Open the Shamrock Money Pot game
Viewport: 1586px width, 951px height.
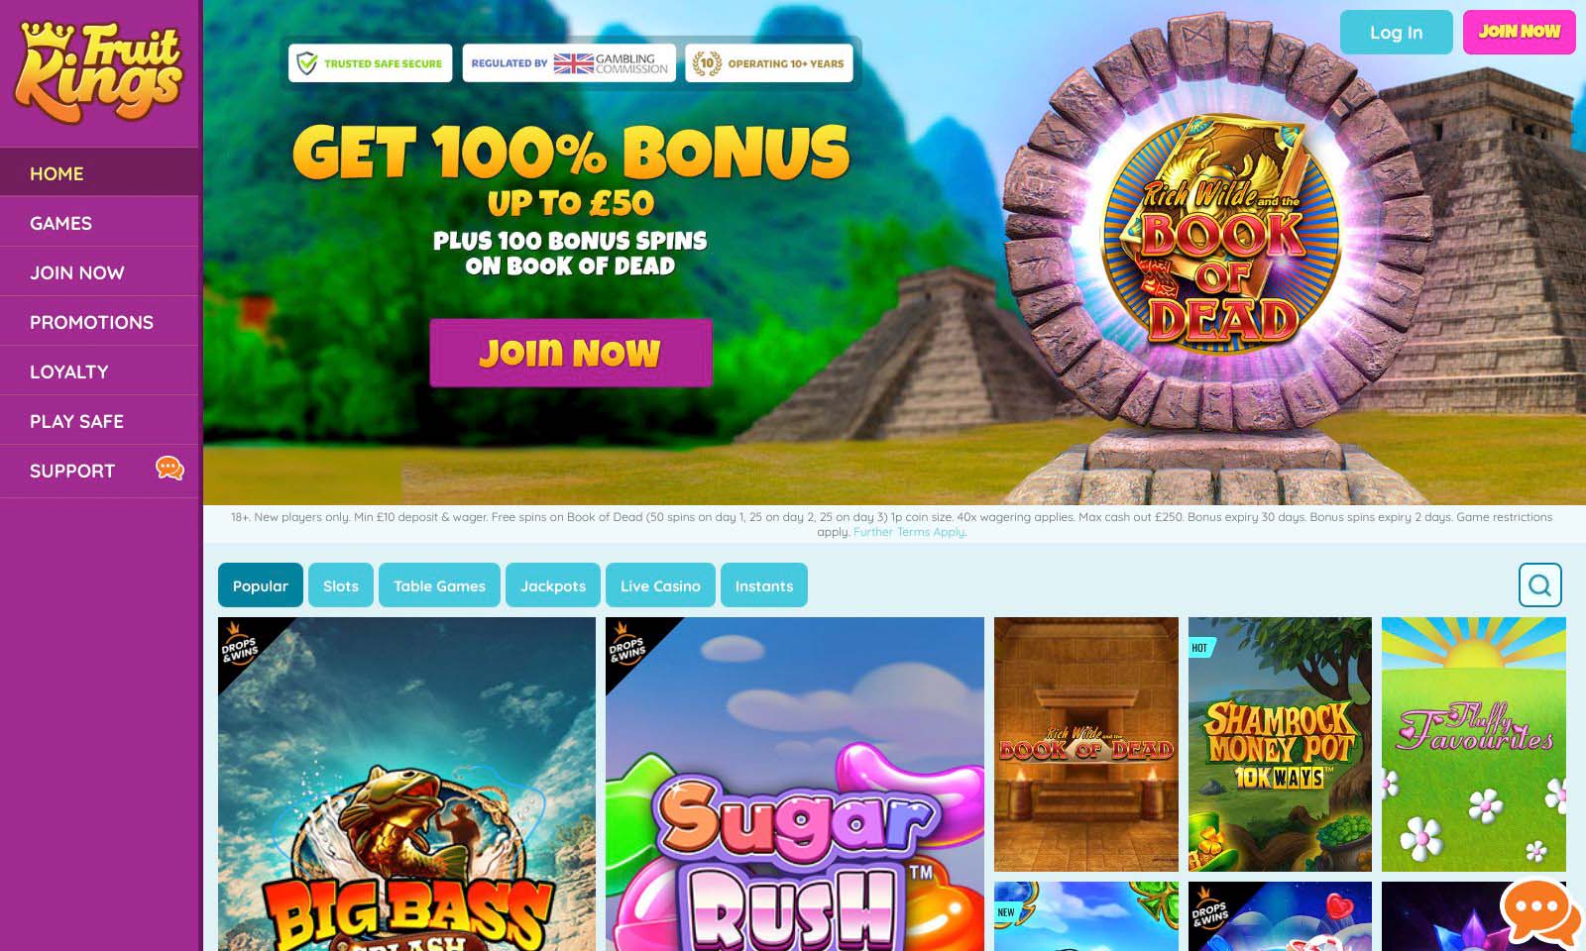pyautogui.click(x=1280, y=744)
